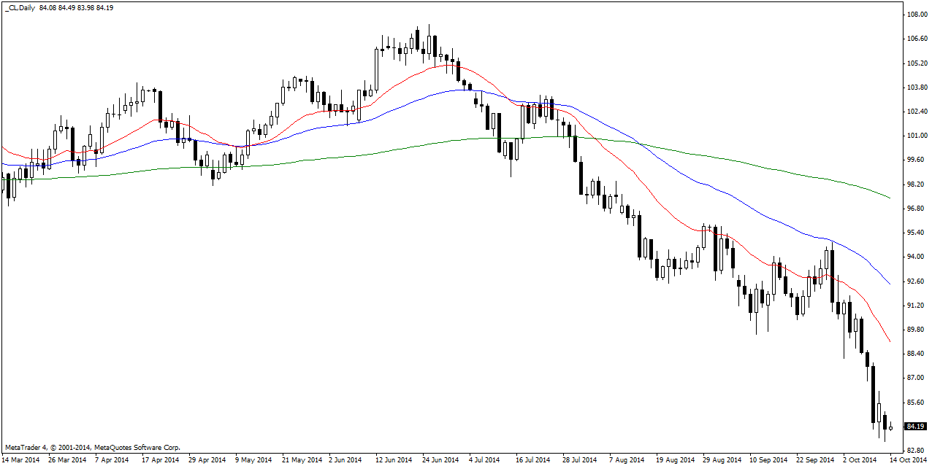Image resolution: width=932 pixels, height=466 pixels.
Task: Click the 82.80 price scale label
Action: pyautogui.click(x=916, y=451)
